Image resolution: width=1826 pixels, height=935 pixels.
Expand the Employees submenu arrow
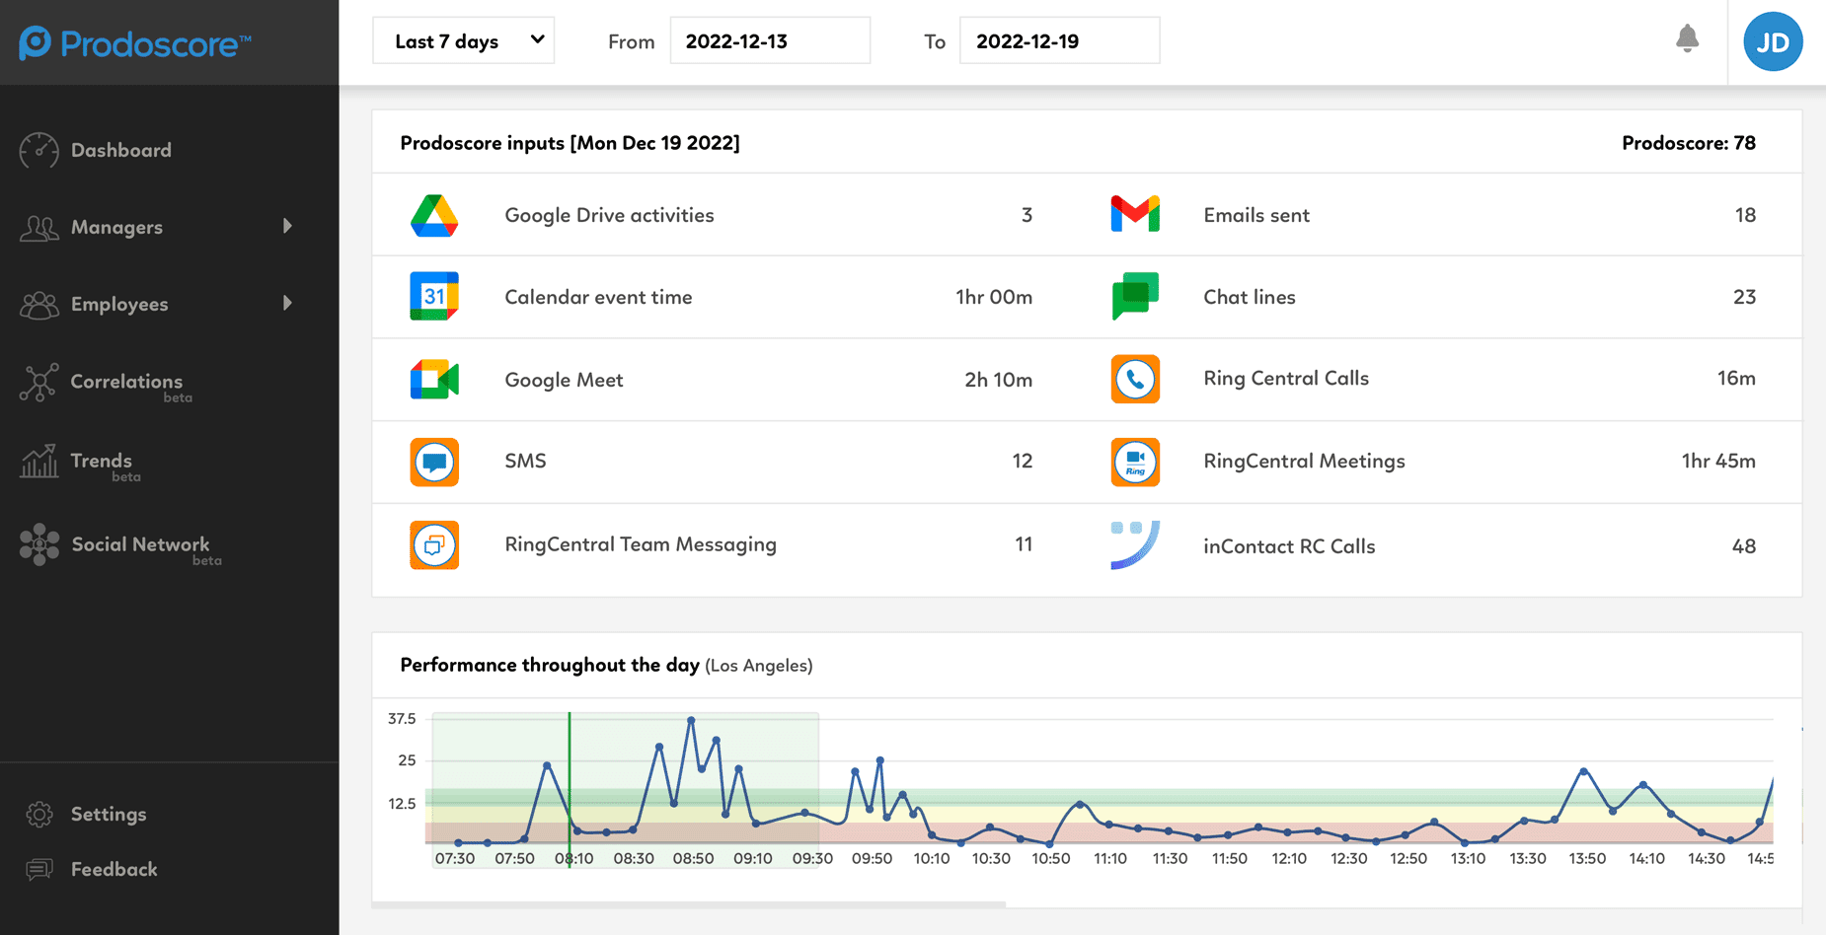tap(287, 304)
